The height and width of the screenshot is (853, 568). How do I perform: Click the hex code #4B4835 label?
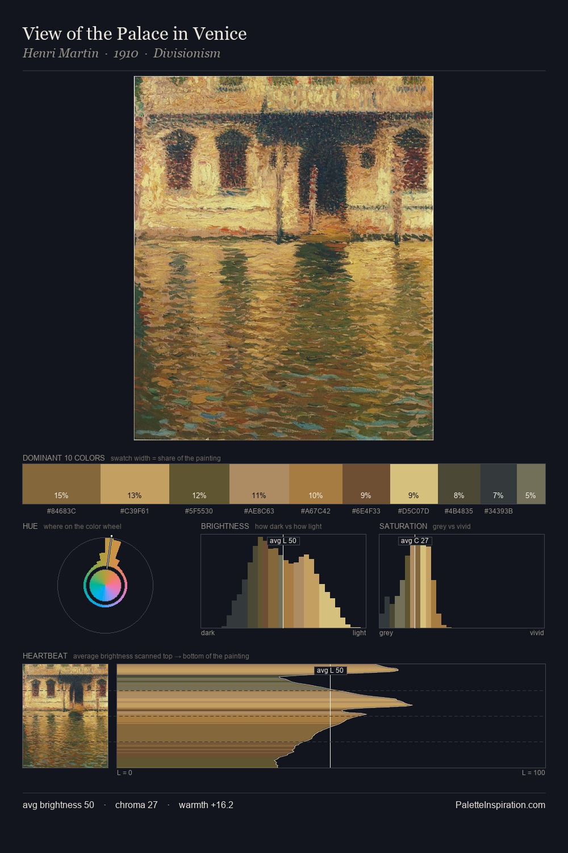(458, 511)
